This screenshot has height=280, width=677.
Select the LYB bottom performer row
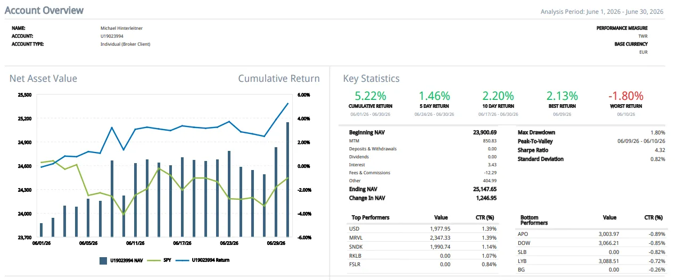[591, 261]
